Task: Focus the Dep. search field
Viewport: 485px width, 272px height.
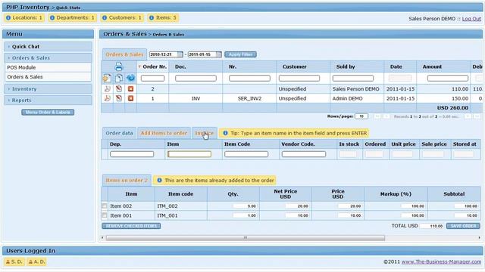Action: tap(132, 154)
